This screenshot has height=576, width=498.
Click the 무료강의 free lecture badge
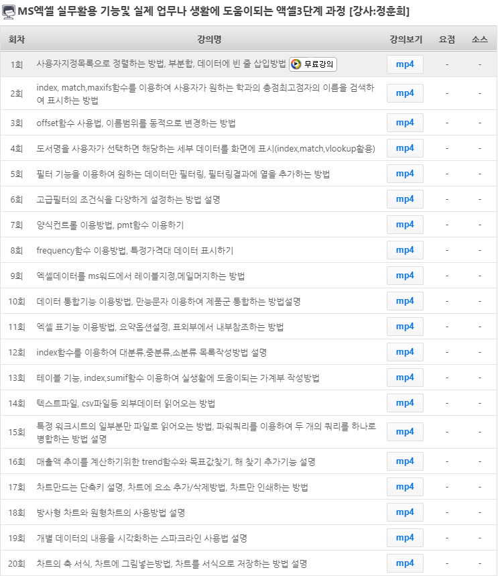pos(313,64)
